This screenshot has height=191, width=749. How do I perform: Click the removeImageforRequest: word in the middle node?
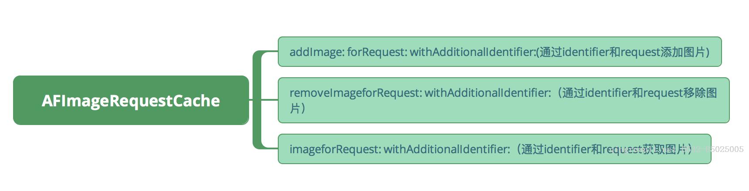356,93
